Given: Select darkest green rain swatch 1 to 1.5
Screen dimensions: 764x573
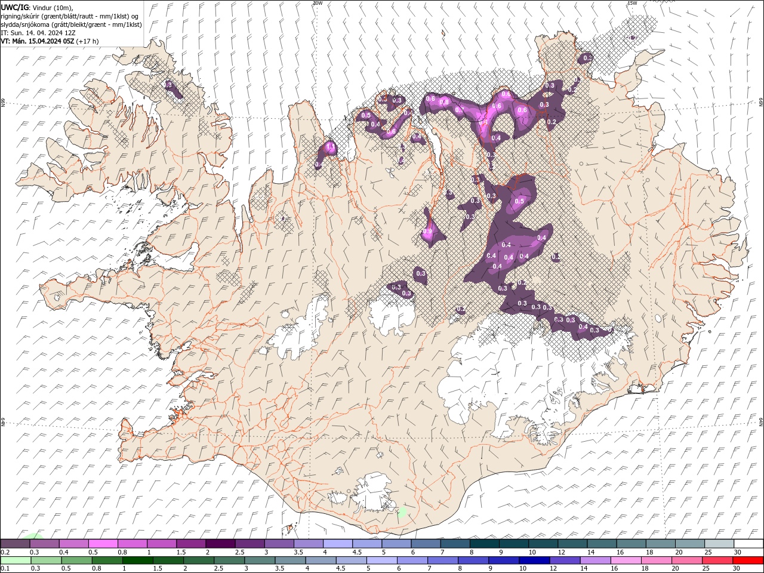Looking at the screenshot, I should point(137,560).
